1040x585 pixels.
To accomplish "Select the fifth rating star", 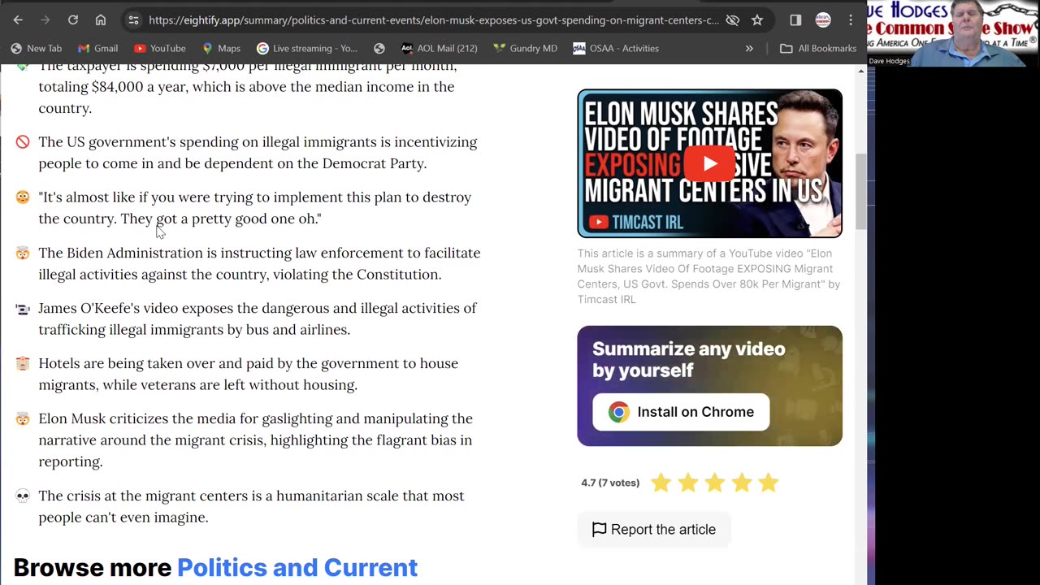I will pyautogui.click(x=768, y=483).
